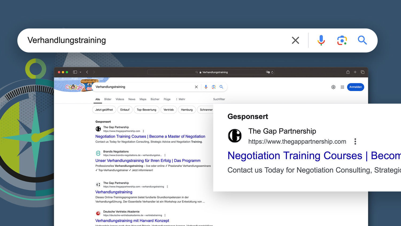Open Google settings gear
This screenshot has width=401, height=226.
tap(333, 87)
